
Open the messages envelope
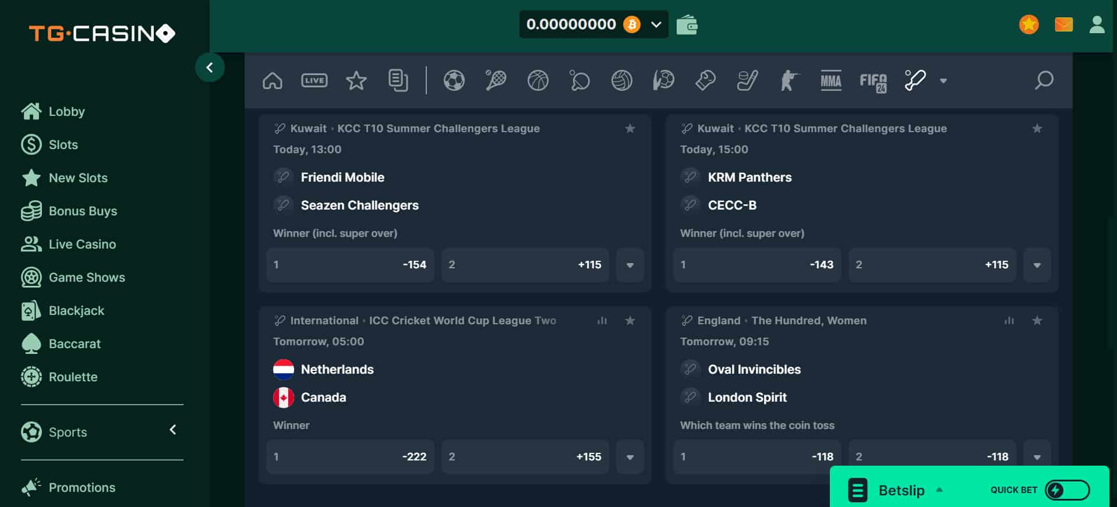pos(1064,24)
